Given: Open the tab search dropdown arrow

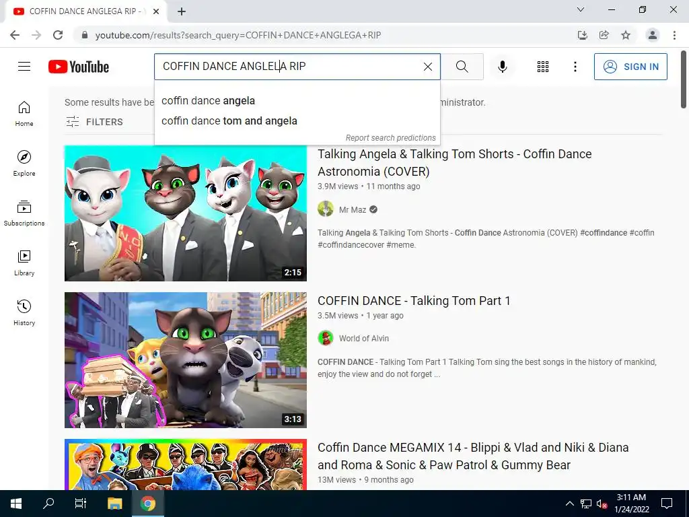Looking at the screenshot, I should coord(581,9).
